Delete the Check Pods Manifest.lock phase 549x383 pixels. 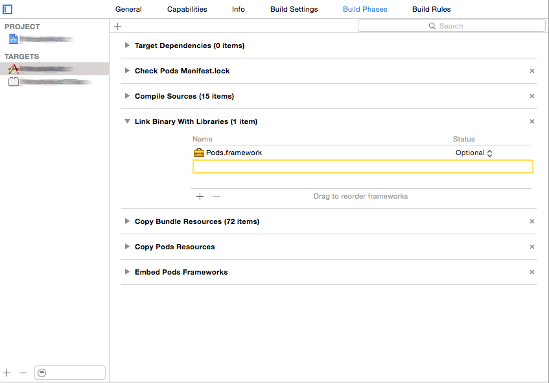(x=532, y=71)
